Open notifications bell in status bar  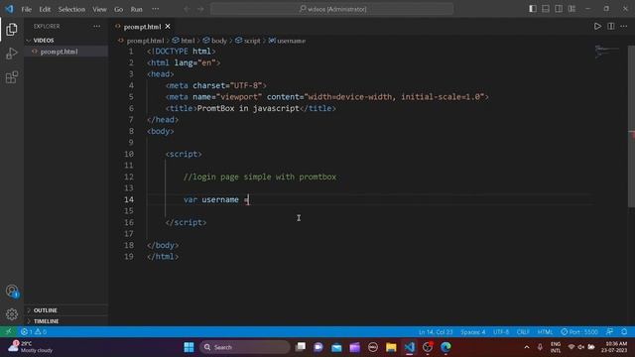(624, 332)
